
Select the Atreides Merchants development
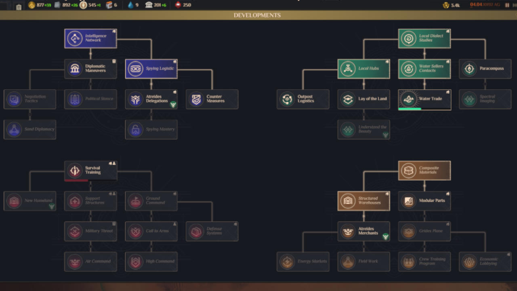tap(364, 231)
